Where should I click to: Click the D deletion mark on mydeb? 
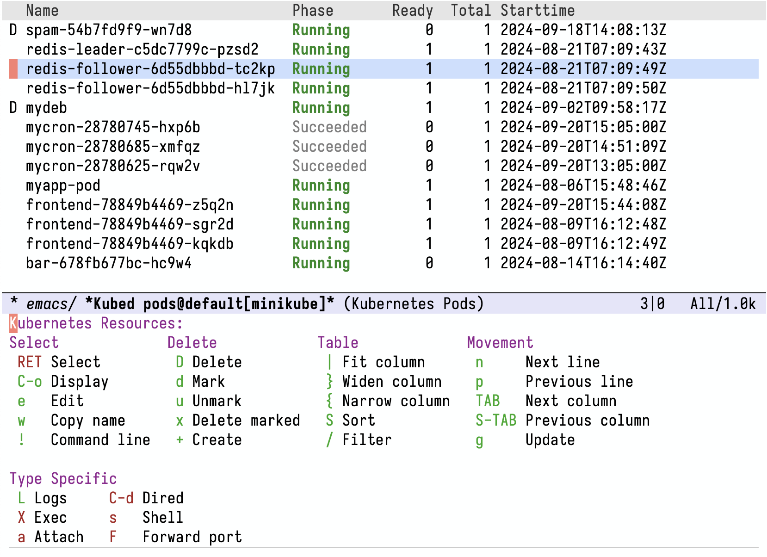tap(13, 108)
